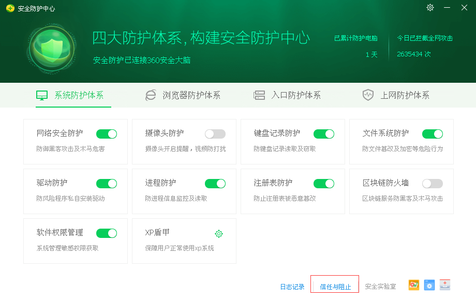This screenshot has height=300, width=476.
Task: Open the XP盾甲 settings gear icon
Action: pyautogui.click(x=219, y=234)
